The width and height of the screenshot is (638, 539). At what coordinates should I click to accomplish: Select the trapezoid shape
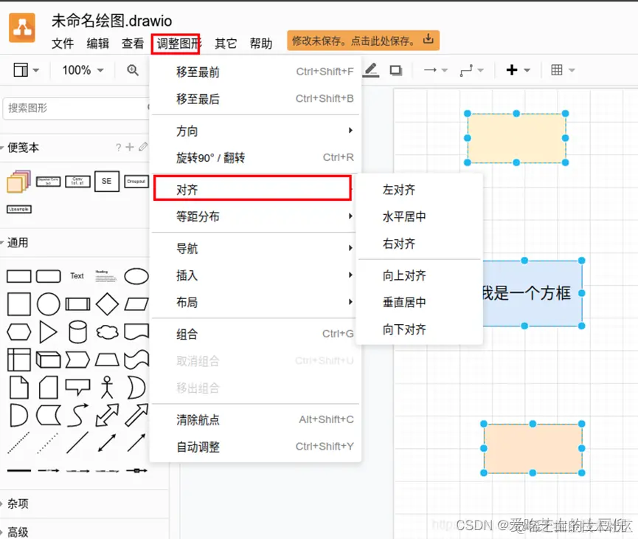pyautogui.click(x=107, y=360)
